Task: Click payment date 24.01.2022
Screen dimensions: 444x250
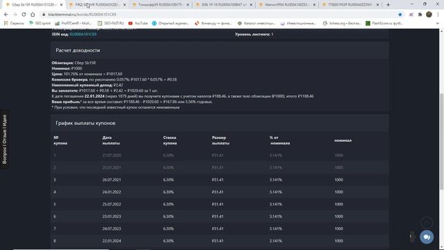Action: [112, 192]
